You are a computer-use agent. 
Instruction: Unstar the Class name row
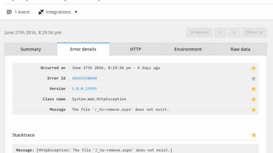(x=253, y=99)
